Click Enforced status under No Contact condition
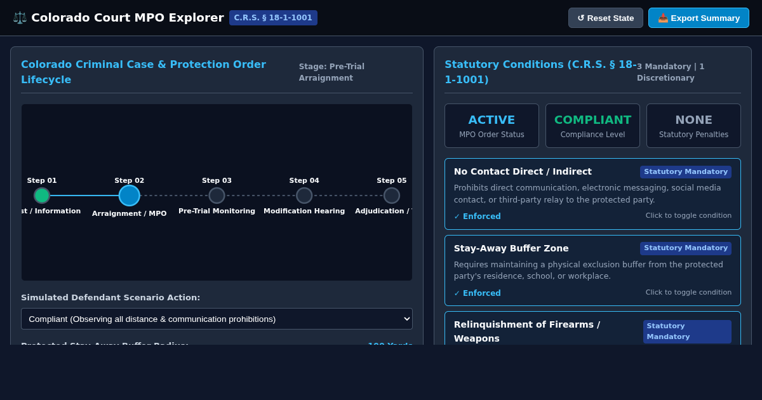This screenshot has height=400, width=762. pos(478,217)
